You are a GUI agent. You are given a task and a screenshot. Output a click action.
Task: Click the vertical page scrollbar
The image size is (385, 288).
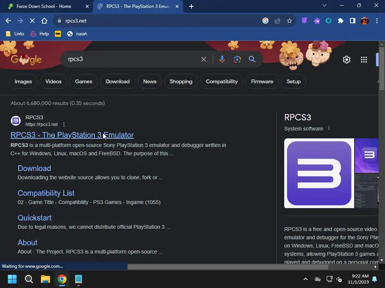[382, 69]
